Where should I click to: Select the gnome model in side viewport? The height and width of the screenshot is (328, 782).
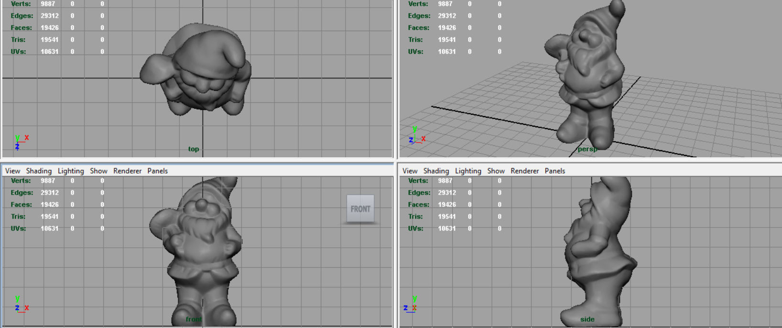(597, 251)
